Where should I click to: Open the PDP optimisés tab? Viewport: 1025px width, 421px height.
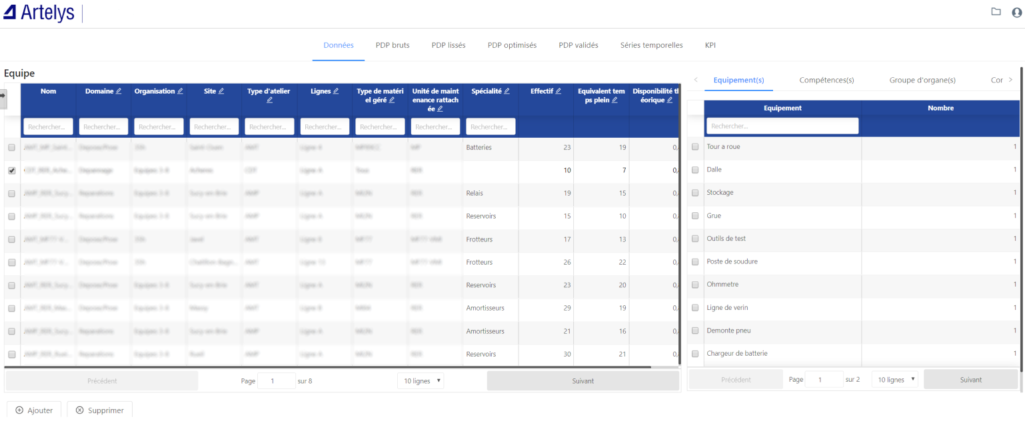click(x=512, y=45)
